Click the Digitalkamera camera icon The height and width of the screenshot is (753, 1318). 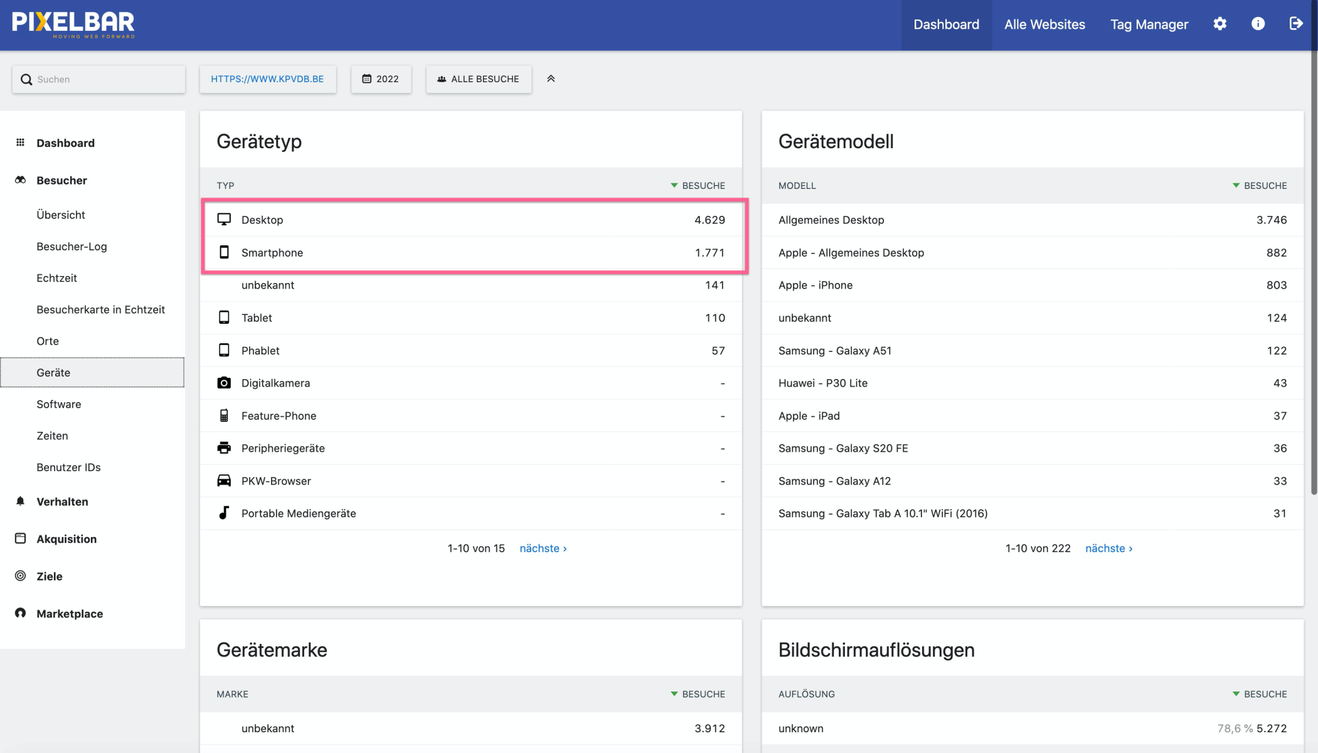224,383
